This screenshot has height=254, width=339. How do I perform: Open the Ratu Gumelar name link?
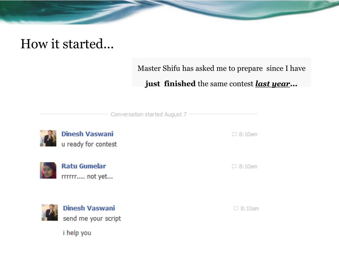point(84,166)
